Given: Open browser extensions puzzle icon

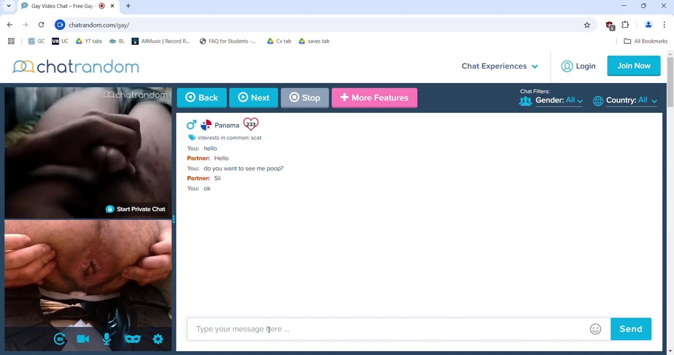Looking at the screenshot, I should [625, 25].
